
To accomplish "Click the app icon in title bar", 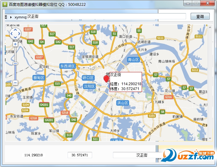I will [5, 4].
